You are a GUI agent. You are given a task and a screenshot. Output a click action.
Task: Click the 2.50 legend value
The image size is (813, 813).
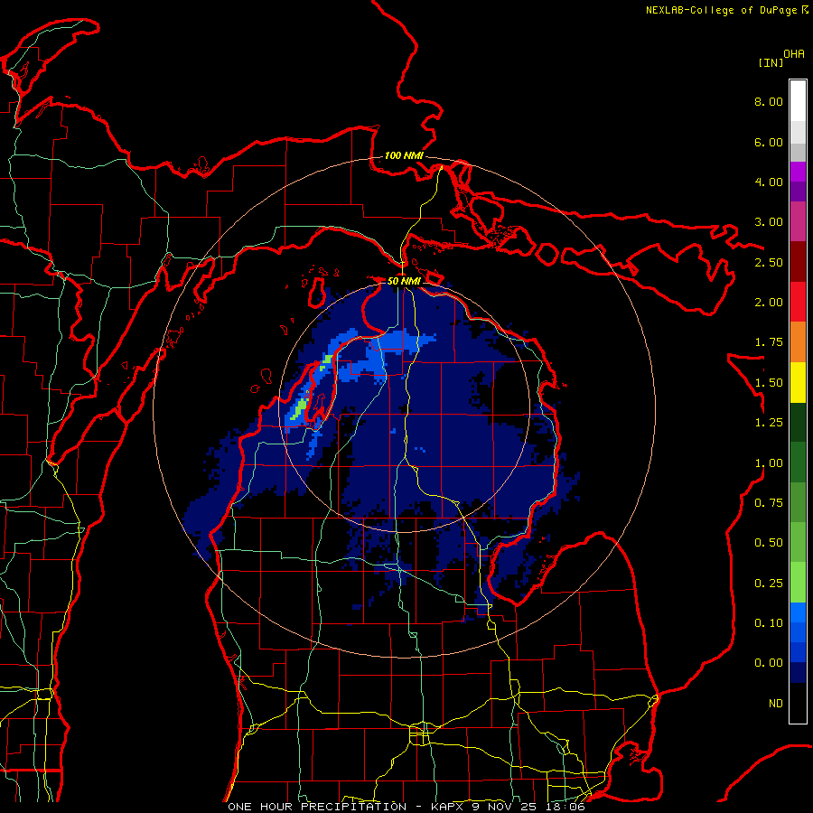pyautogui.click(x=769, y=262)
